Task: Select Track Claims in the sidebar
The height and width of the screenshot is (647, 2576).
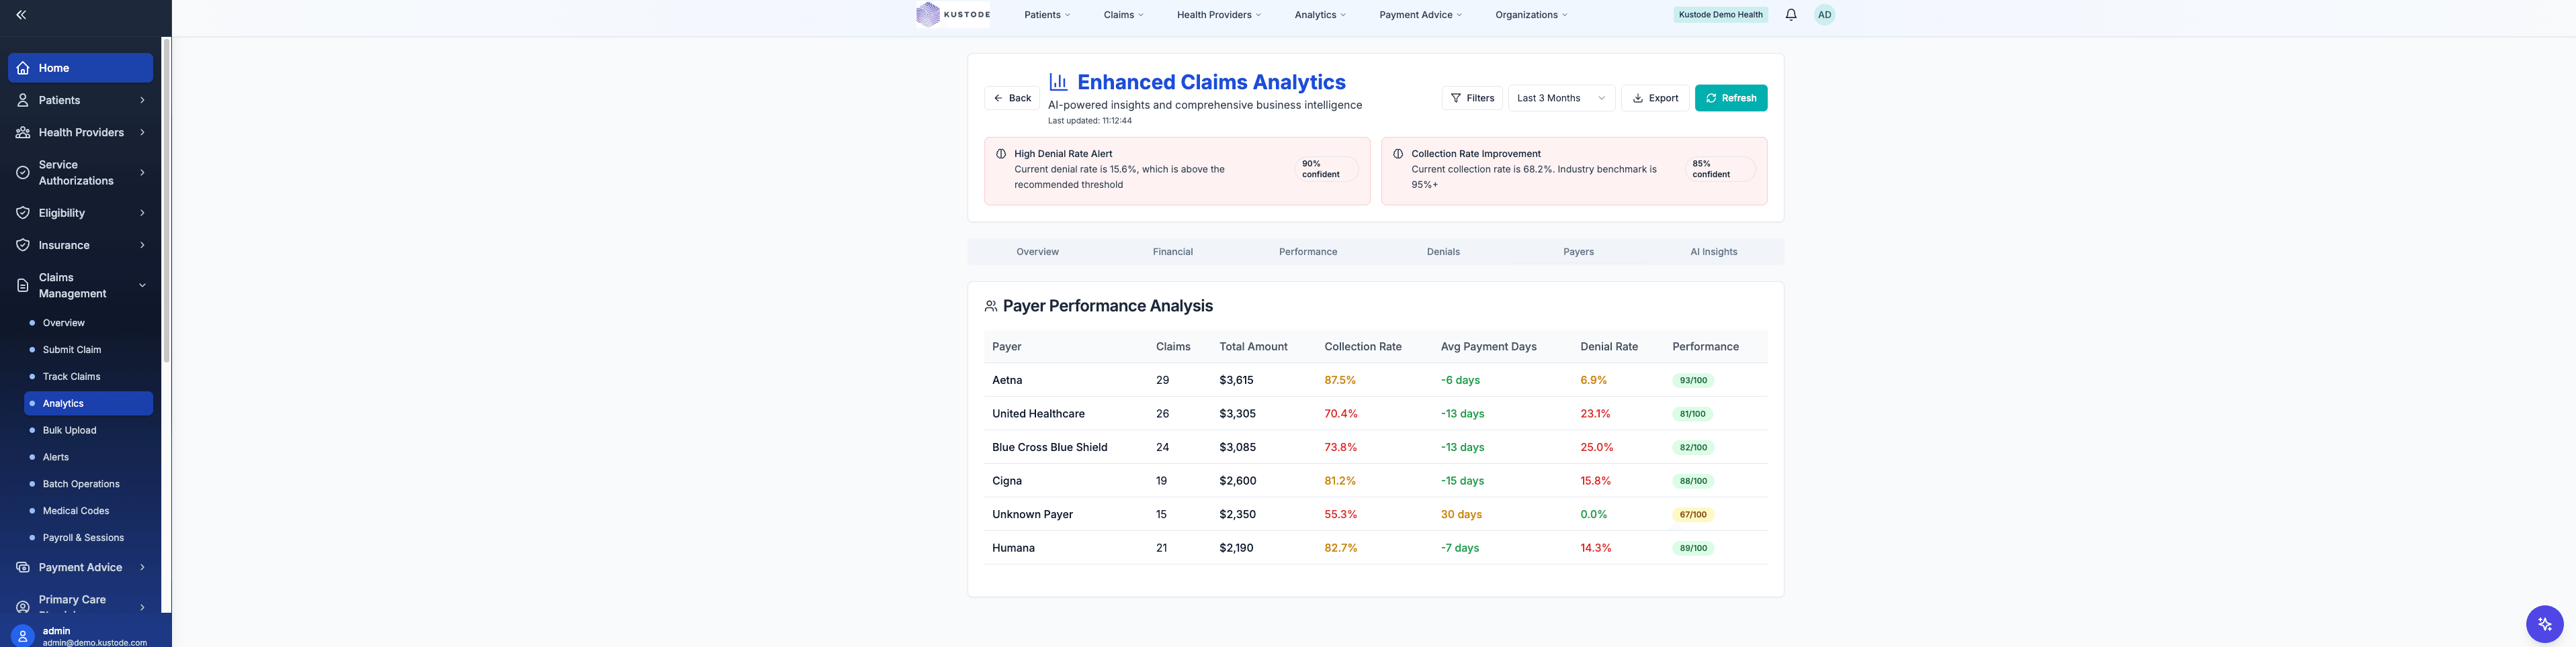Action: coord(71,377)
